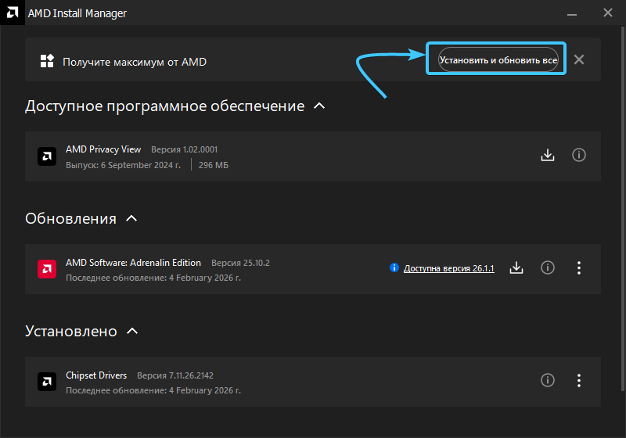Dismiss the Получите максимум от AMD banner
626x438 pixels.
coord(579,59)
